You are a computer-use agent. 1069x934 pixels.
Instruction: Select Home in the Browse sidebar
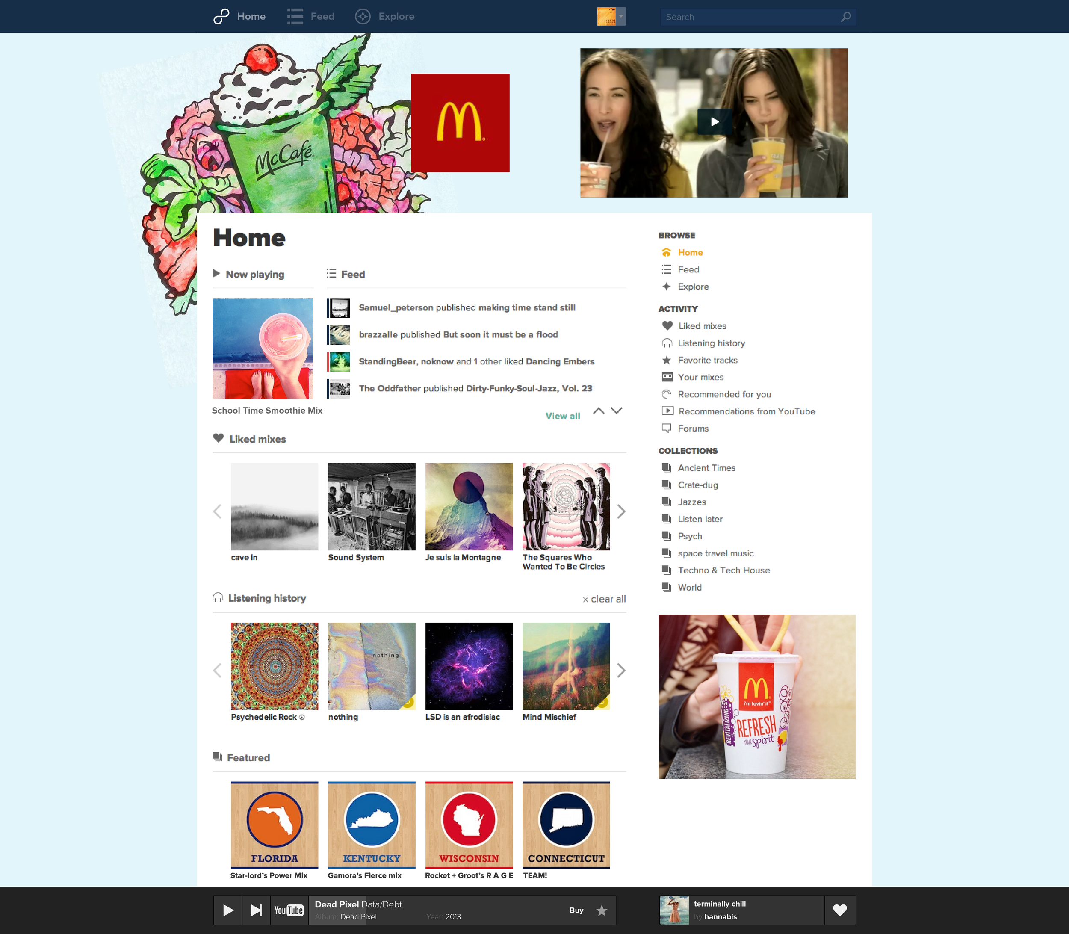(690, 253)
